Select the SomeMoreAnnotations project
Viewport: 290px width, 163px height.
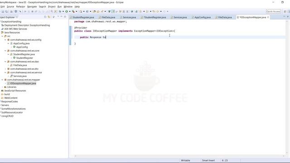tap(13, 109)
